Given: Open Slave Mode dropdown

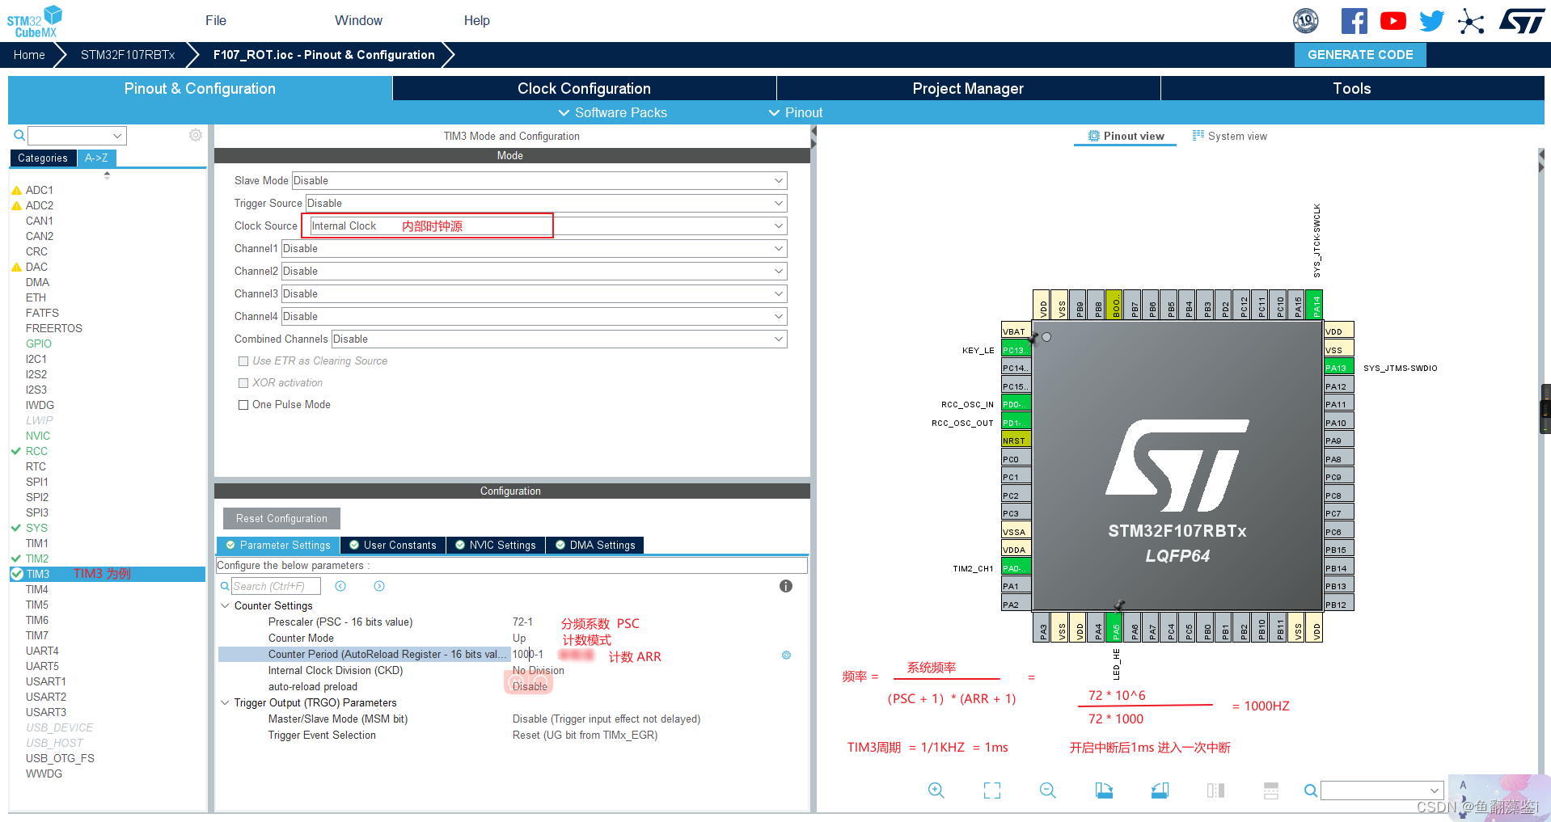Looking at the screenshot, I should pos(539,181).
